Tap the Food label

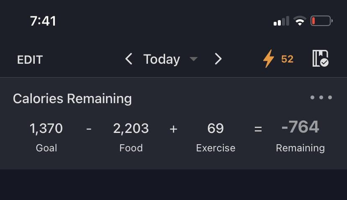pyautogui.click(x=131, y=148)
